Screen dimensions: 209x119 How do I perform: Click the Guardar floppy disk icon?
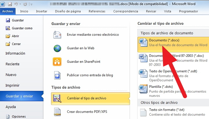(8, 20)
